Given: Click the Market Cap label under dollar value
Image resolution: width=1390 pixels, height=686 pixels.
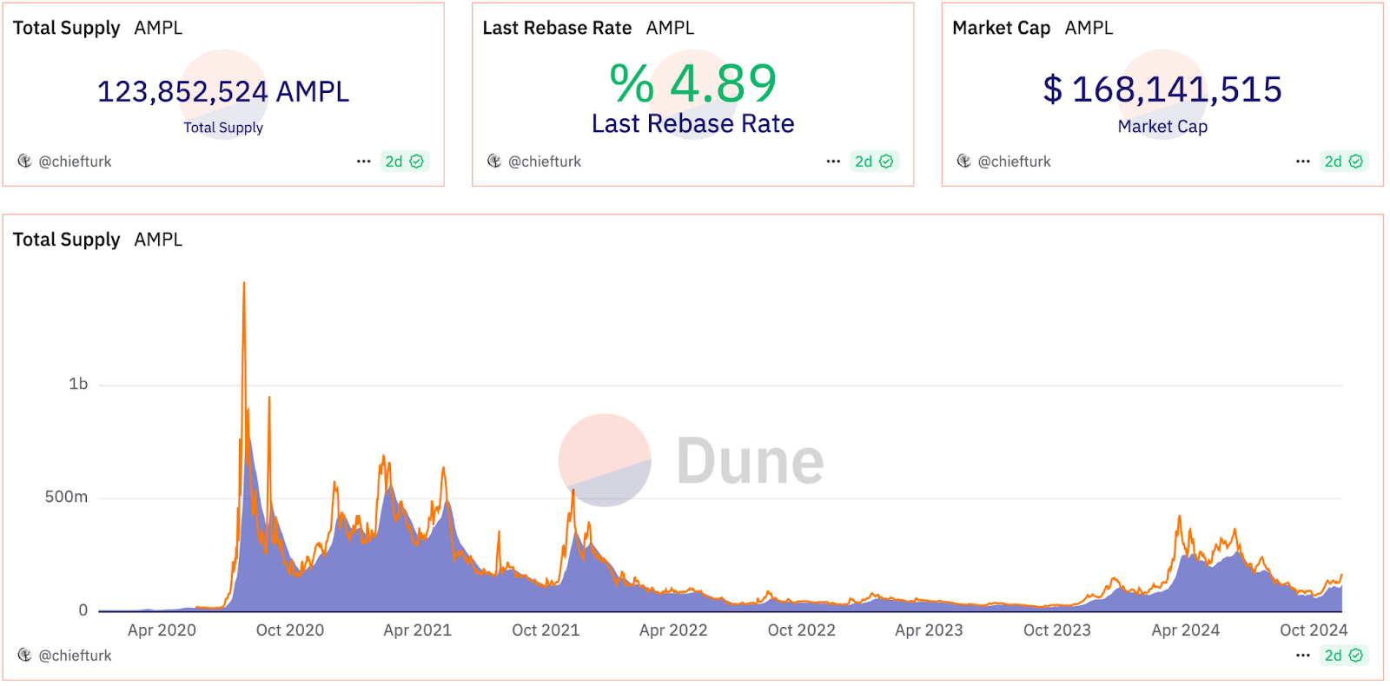Looking at the screenshot, I should pos(1162,127).
